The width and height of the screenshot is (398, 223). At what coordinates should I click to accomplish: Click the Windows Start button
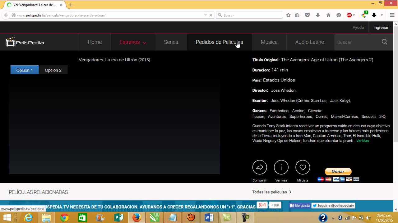click(x=7, y=218)
